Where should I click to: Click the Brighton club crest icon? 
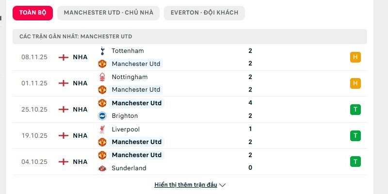coord(102,116)
